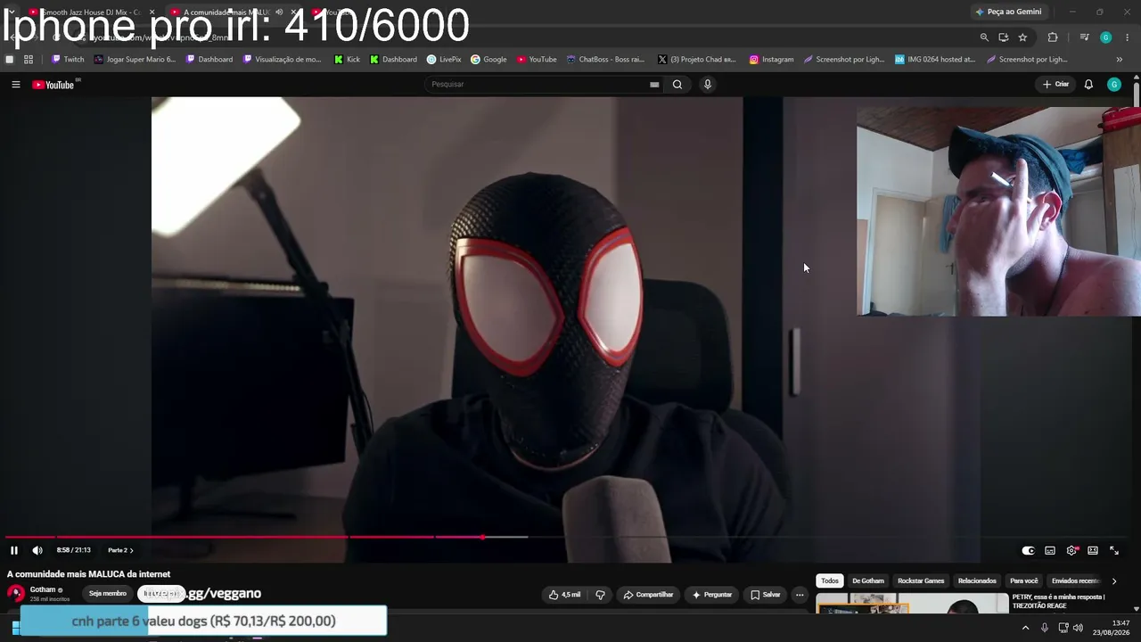The height and width of the screenshot is (642, 1141).
Task: Open the YouTube bookmark in the bookmarks bar
Action: pyautogui.click(x=537, y=60)
